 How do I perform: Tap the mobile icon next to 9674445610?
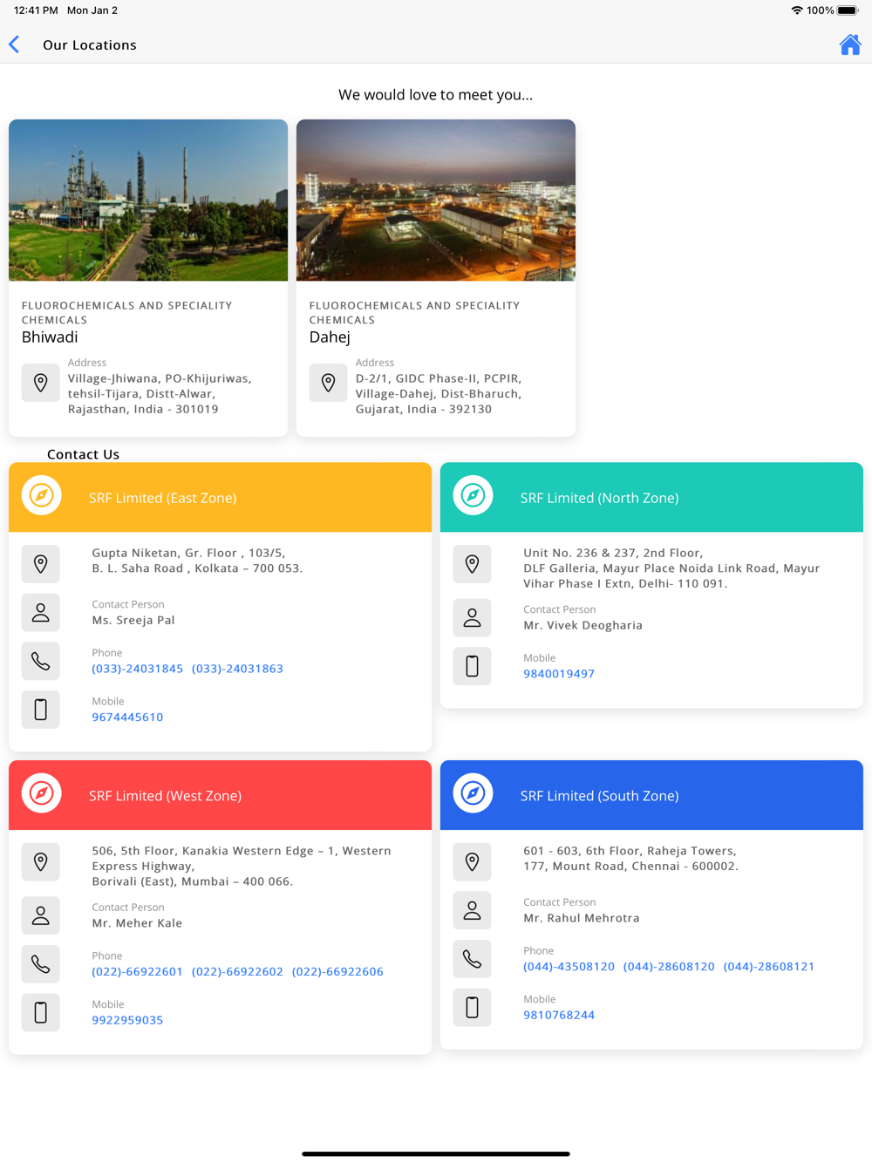[41, 710]
